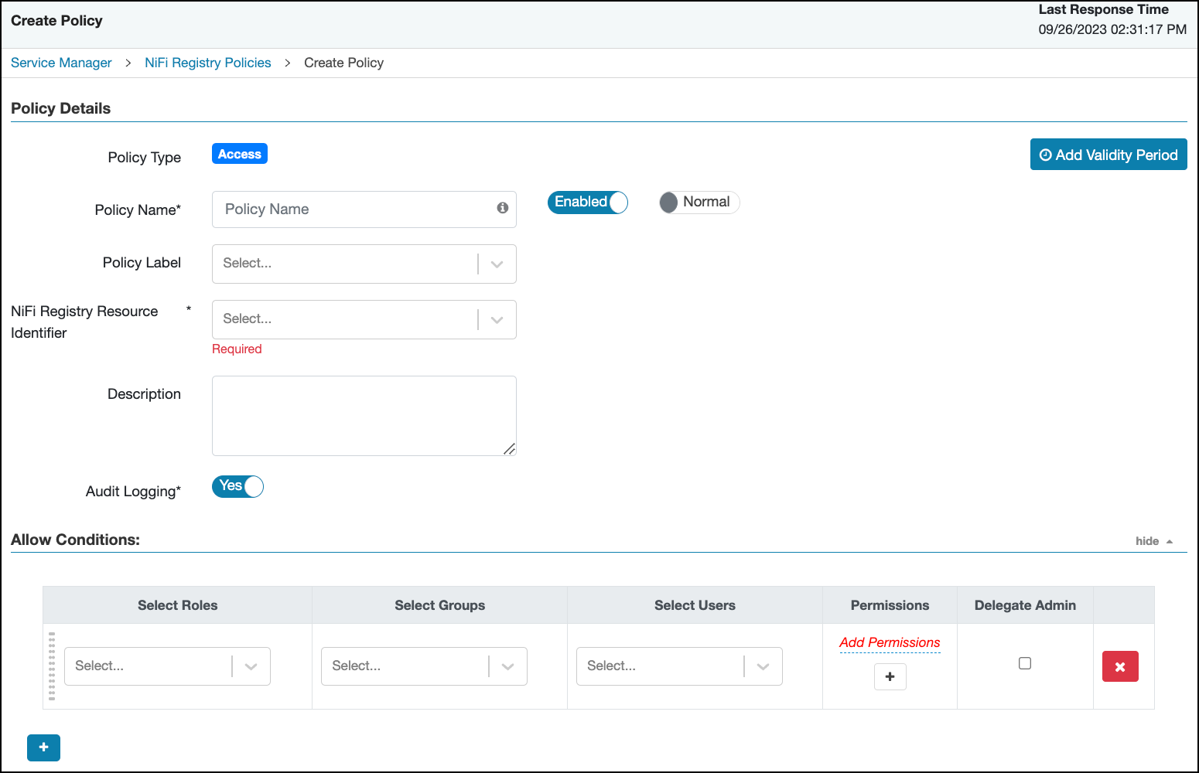Check the Delegate Admin checkbox
Image resolution: width=1199 pixels, height=773 pixels.
click(1024, 662)
